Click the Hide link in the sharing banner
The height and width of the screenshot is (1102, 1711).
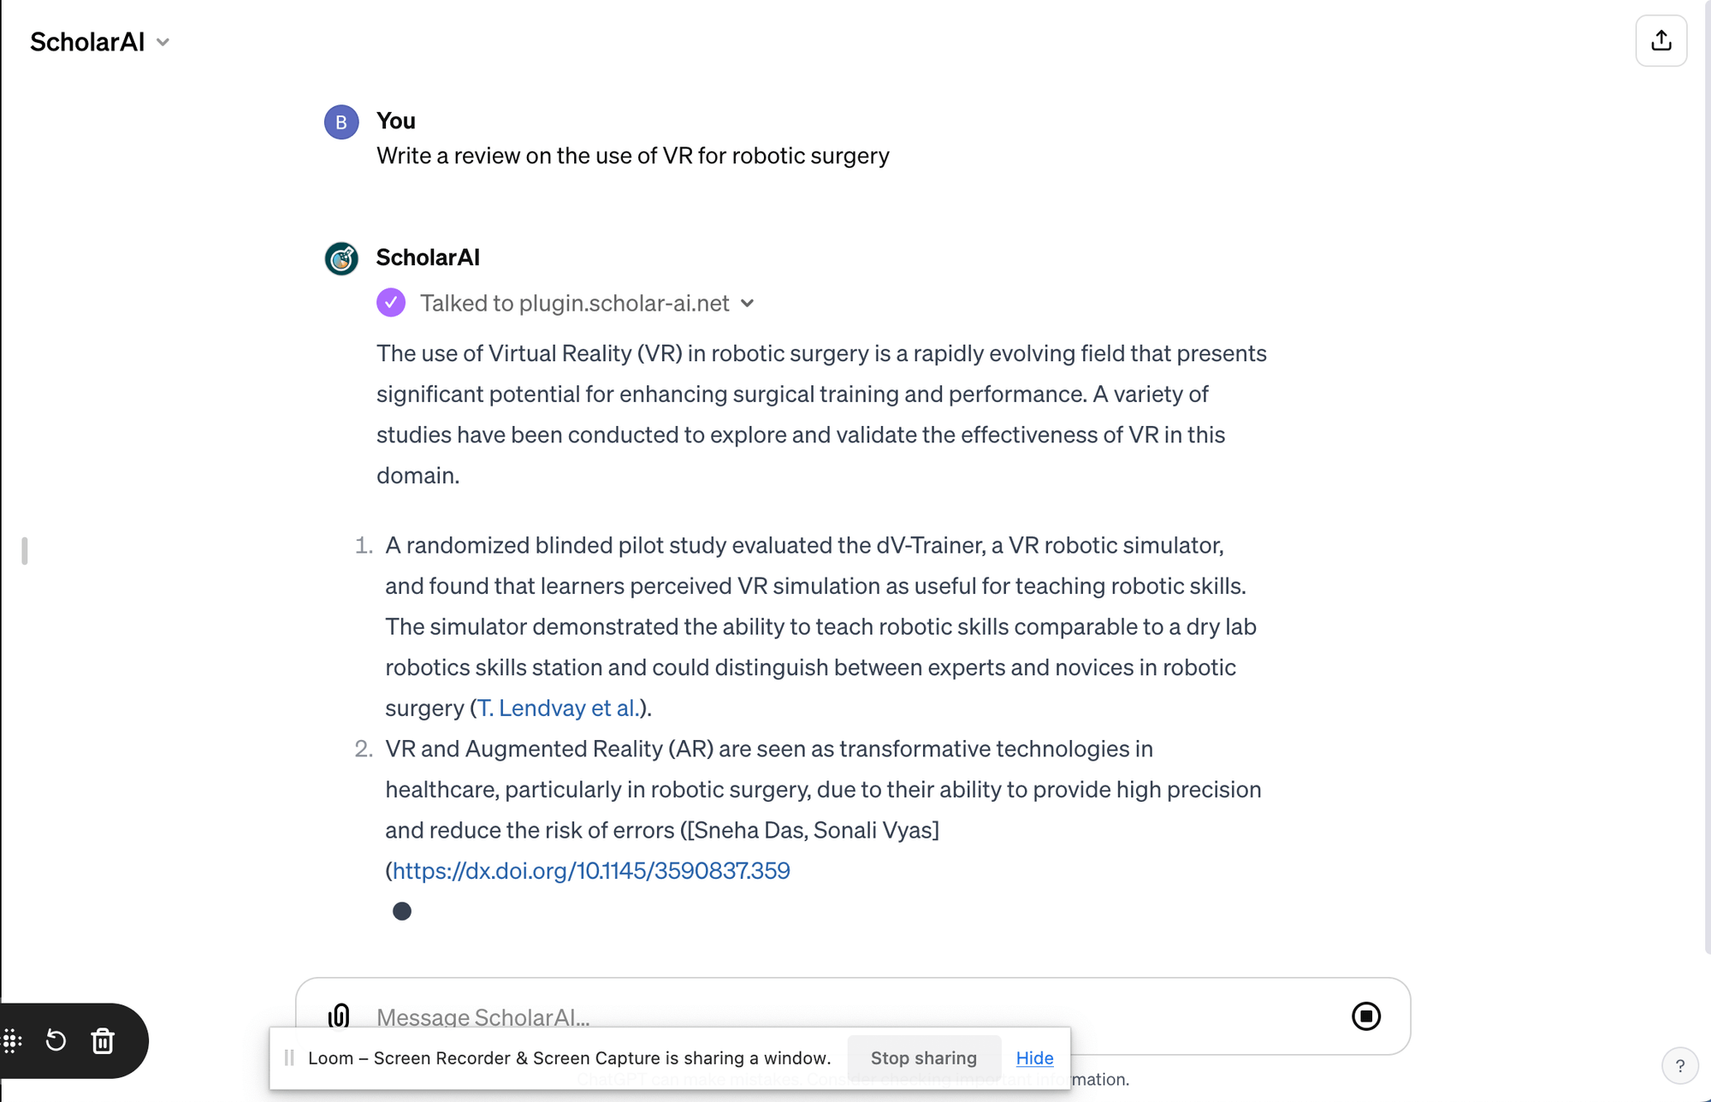(1033, 1058)
